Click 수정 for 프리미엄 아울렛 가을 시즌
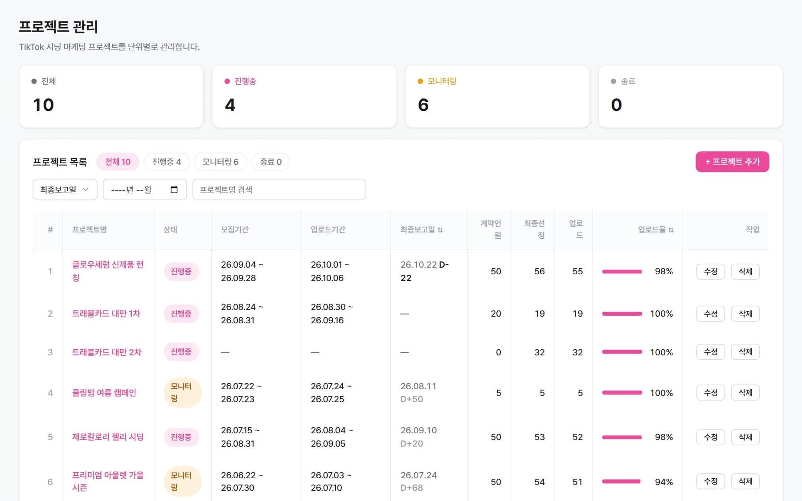The width and height of the screenshot is (802, 501). pyautogui.click(x=711, y=481)
